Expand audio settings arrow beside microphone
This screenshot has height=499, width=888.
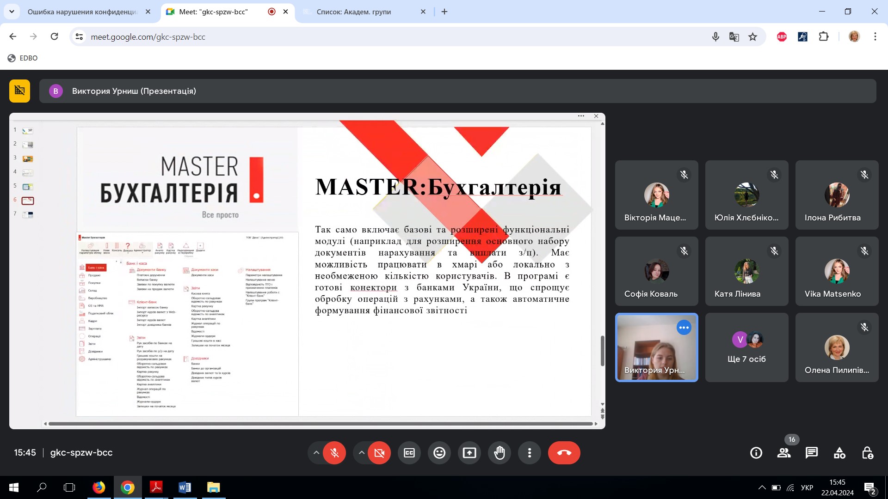316,453
